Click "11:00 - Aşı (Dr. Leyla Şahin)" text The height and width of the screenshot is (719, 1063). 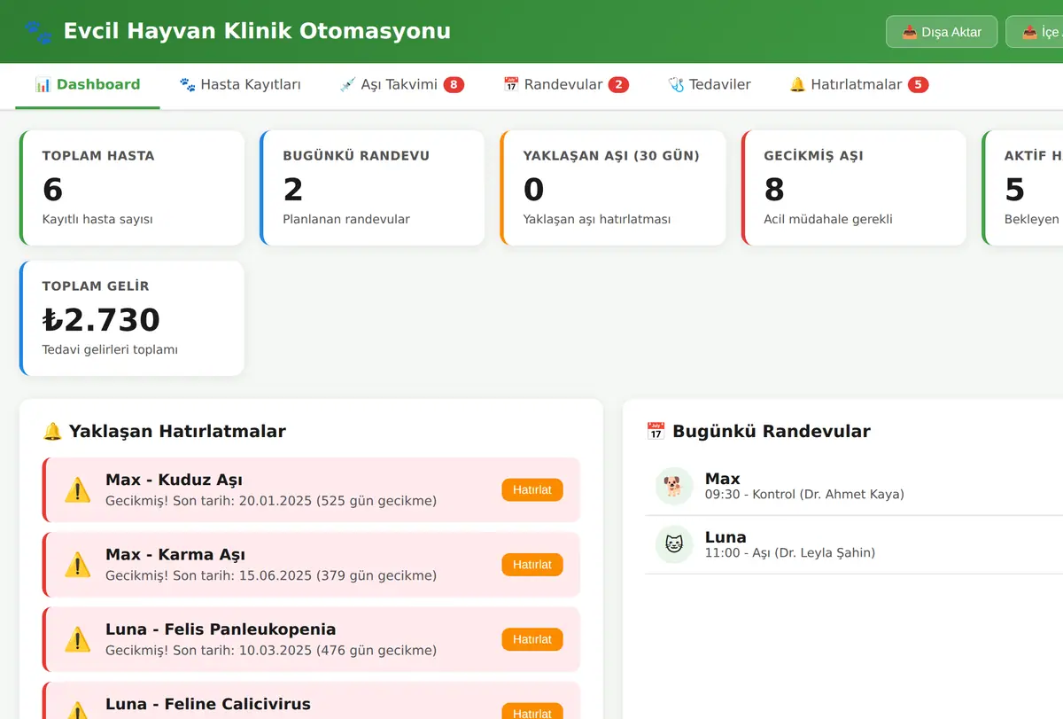(x=790, y=553)
